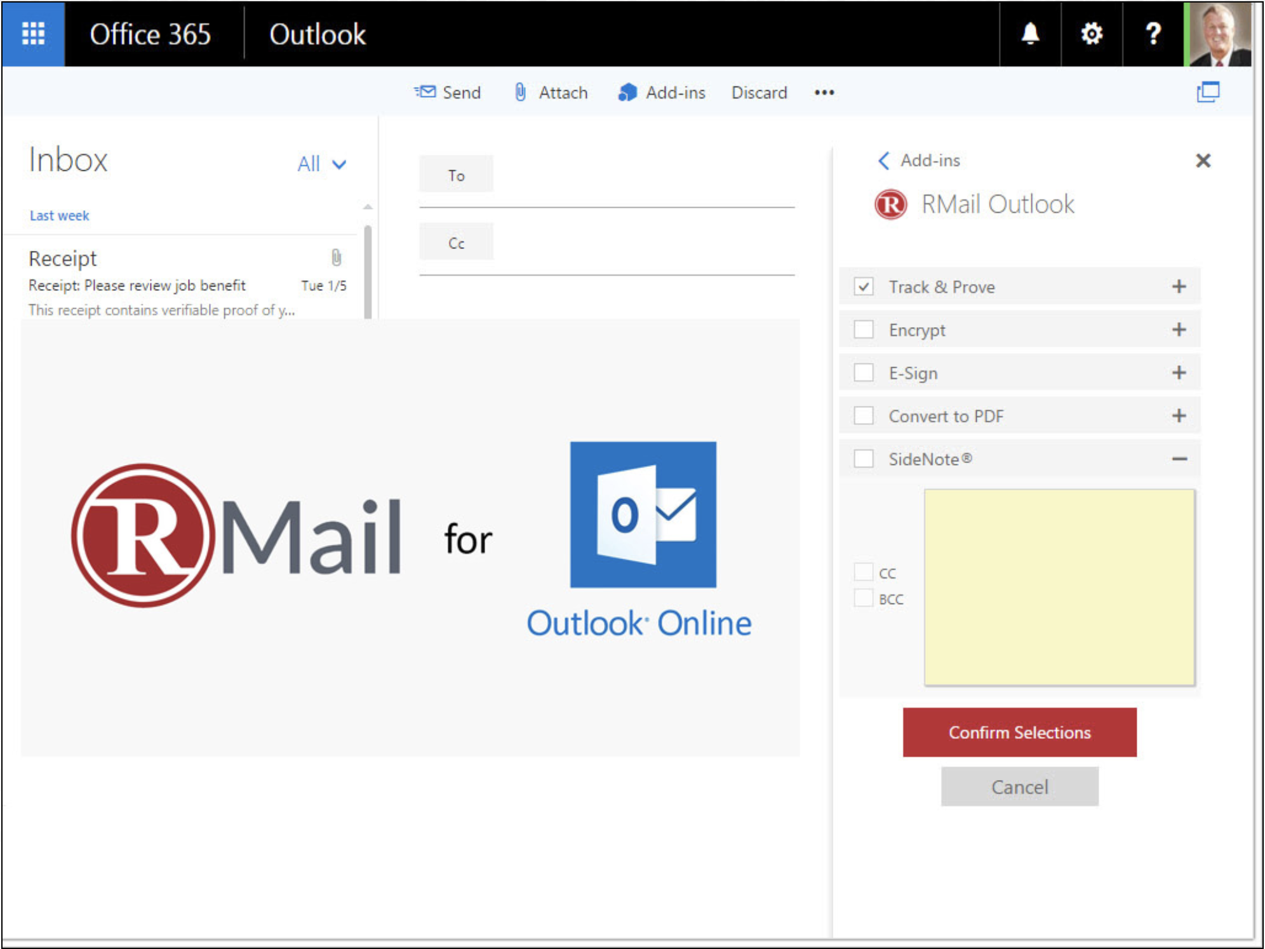Expand the Convert to PDF options
The width and height of the screenshot is (1265, 949).
pyautogui.click(x=1179, y=415)
